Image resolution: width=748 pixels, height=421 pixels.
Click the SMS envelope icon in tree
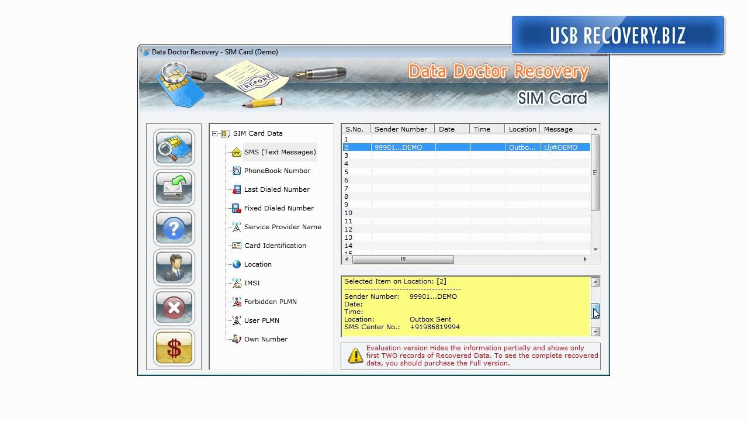pos(236,152)
